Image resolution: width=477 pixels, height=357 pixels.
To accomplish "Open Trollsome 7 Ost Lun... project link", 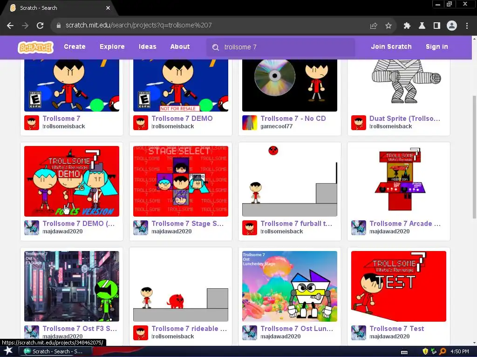I will [x=297, y=329].
